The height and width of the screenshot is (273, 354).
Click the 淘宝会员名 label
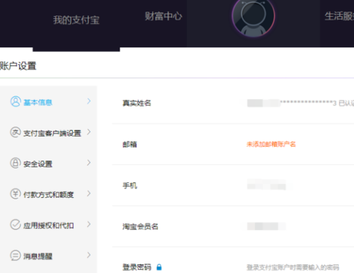140,227
